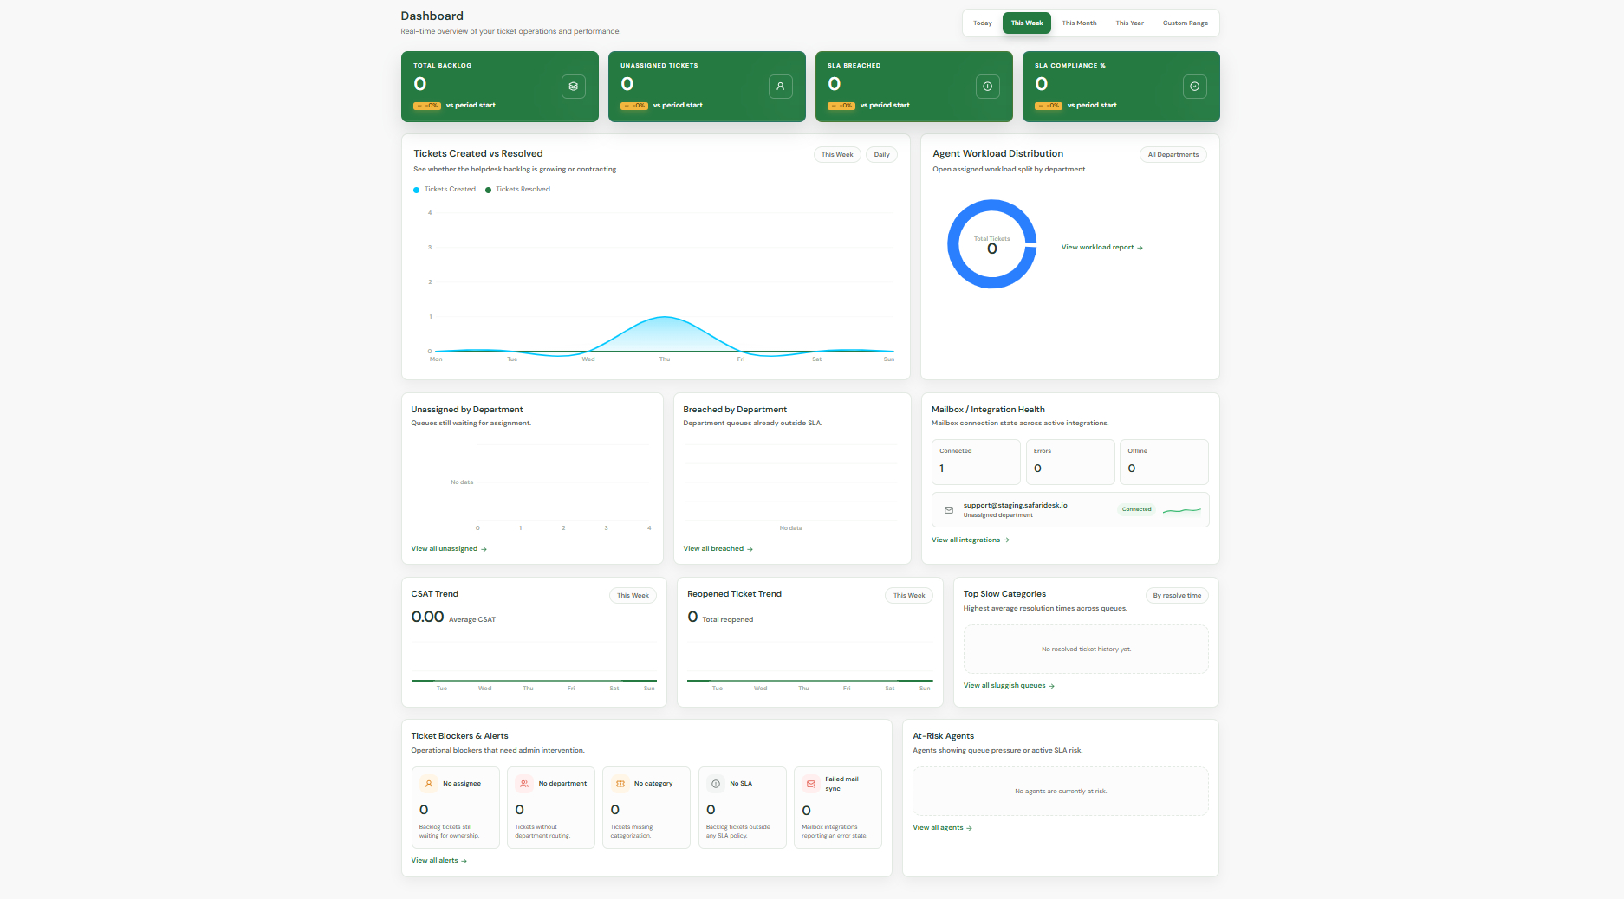1624x899 pixels.
Task: Click the No assignee alert icon
Action: point(428,783)
